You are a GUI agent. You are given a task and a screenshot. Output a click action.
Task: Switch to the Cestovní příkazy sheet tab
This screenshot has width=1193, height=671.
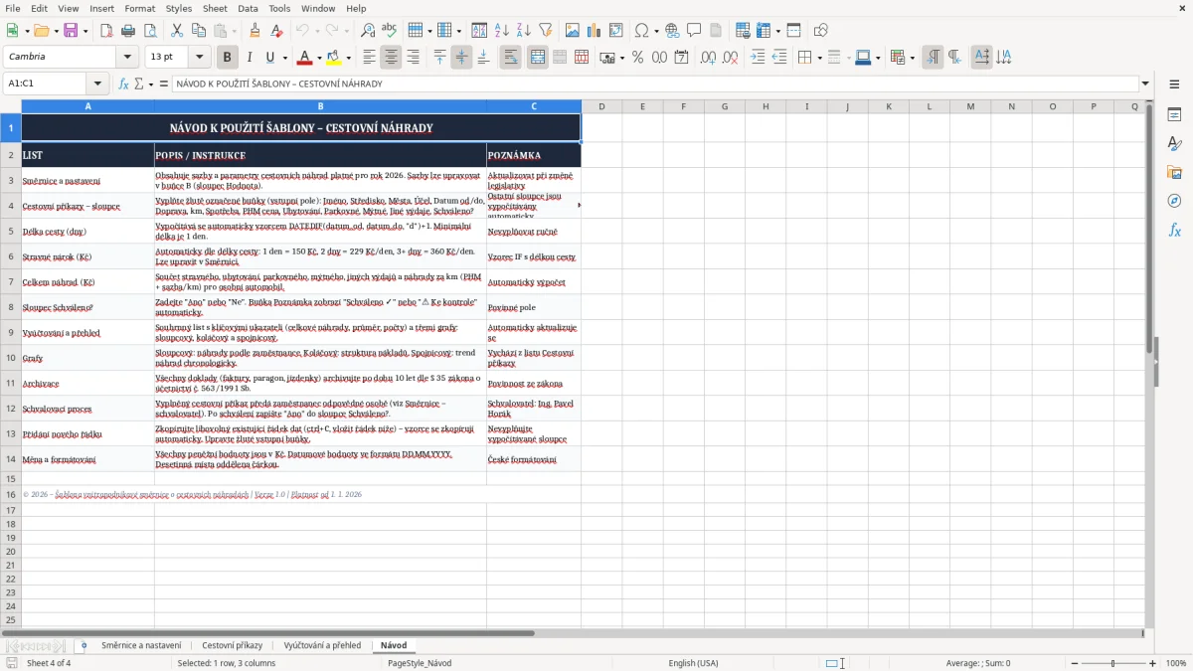click(x=233, y=645)
